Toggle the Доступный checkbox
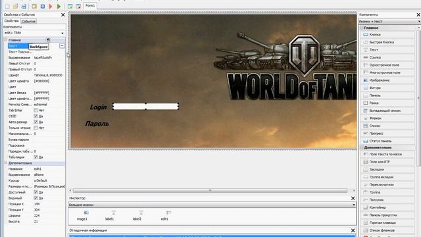 tap(36, 192)
